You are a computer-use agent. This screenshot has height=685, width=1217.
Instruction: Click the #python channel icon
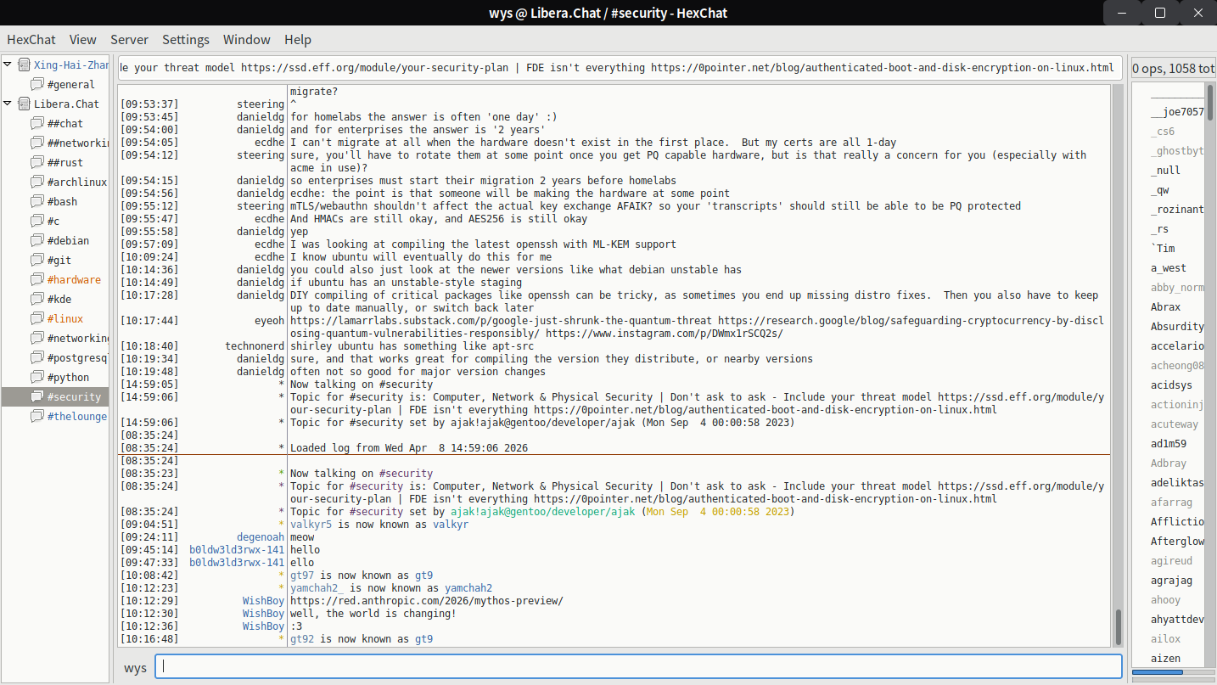37,377
